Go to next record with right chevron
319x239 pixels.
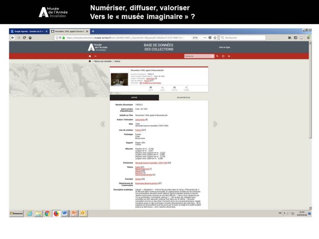click(215, 124)
